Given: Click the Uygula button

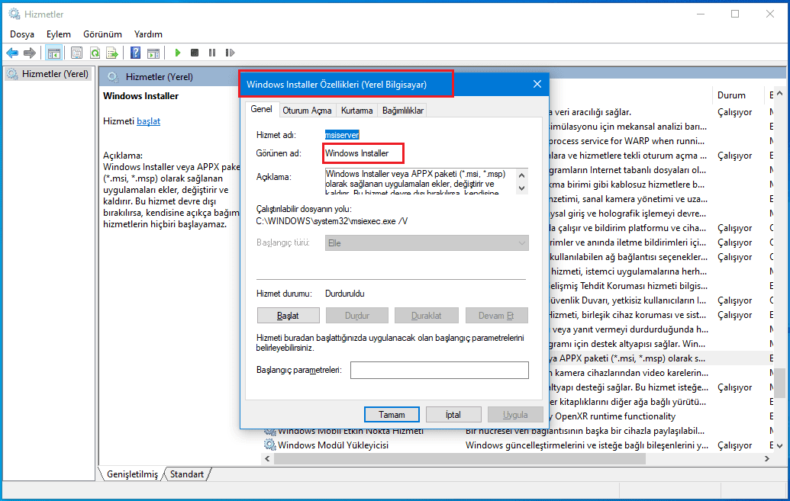Looking at the screenshot, I should coord(515,415).
